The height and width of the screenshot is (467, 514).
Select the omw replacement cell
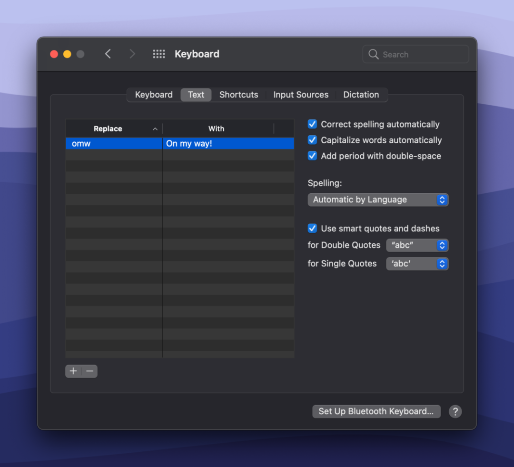[114, 143]
